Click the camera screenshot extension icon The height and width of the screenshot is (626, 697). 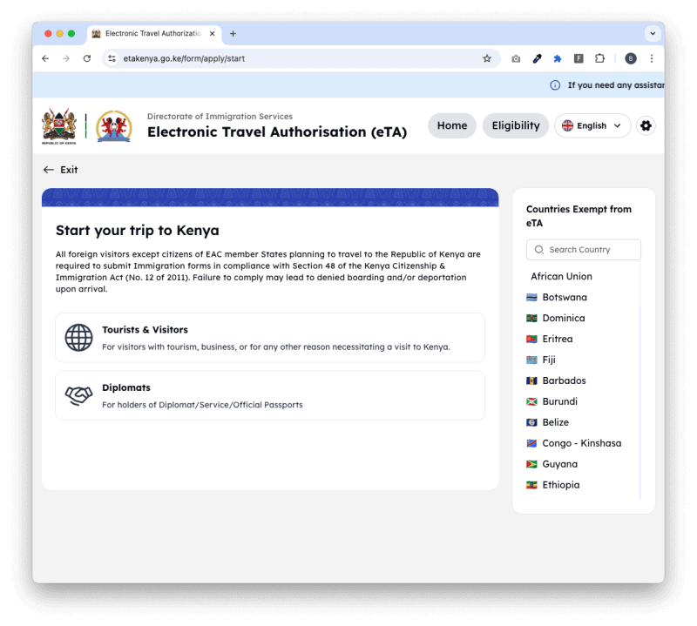[516, 58]
